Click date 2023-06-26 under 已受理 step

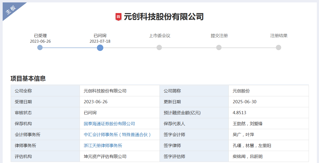[x=40, y=41]
